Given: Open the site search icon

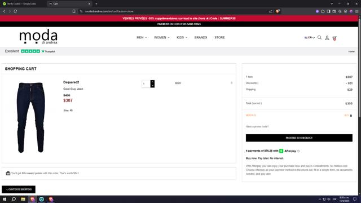Looking at the screenshot, I should pos(319,38).
